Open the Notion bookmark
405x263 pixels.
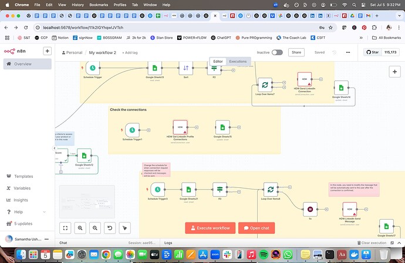[60, 38]
